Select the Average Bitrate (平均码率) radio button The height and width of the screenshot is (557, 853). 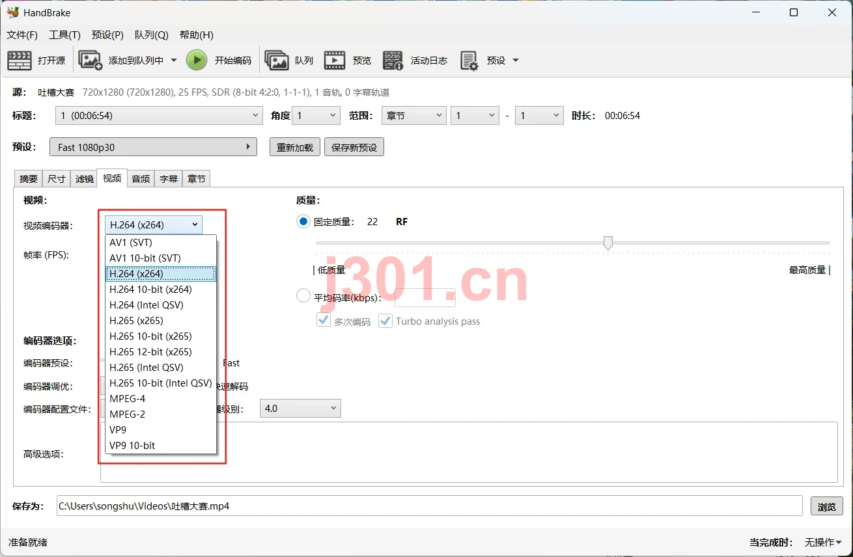[x=303, y=296]
